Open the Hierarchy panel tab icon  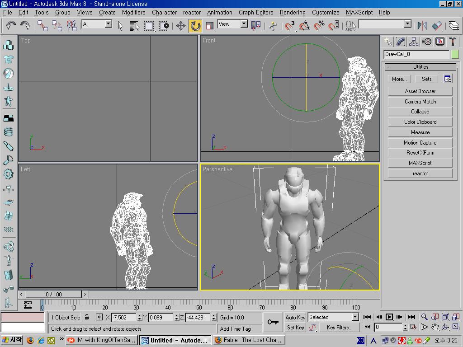point(414,42)
